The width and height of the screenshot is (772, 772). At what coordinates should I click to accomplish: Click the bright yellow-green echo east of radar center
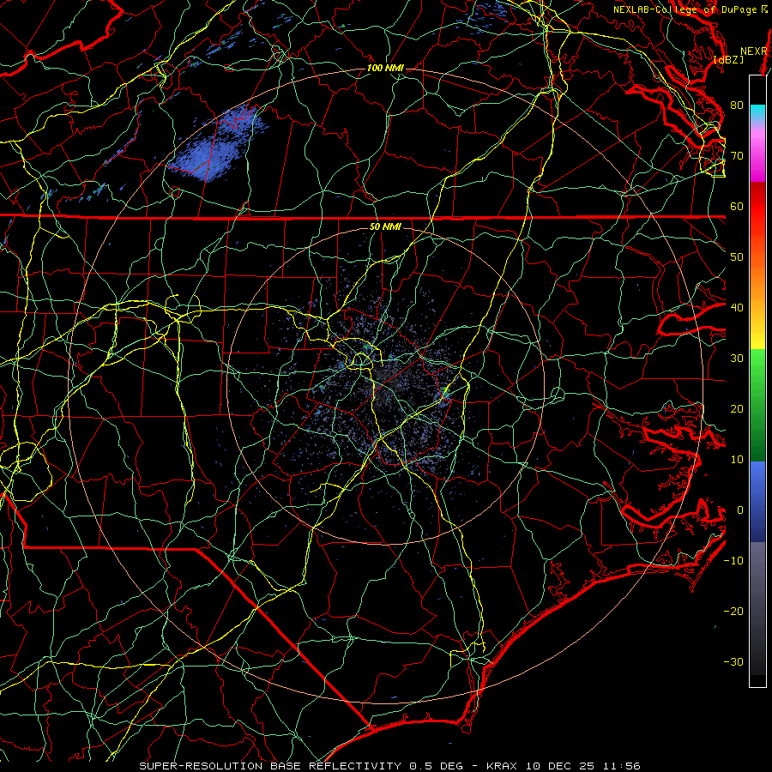445,392
